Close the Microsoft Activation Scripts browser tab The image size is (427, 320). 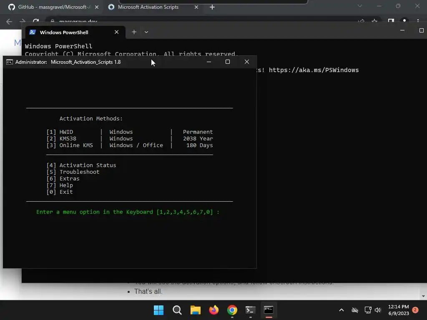click(196, 7)
